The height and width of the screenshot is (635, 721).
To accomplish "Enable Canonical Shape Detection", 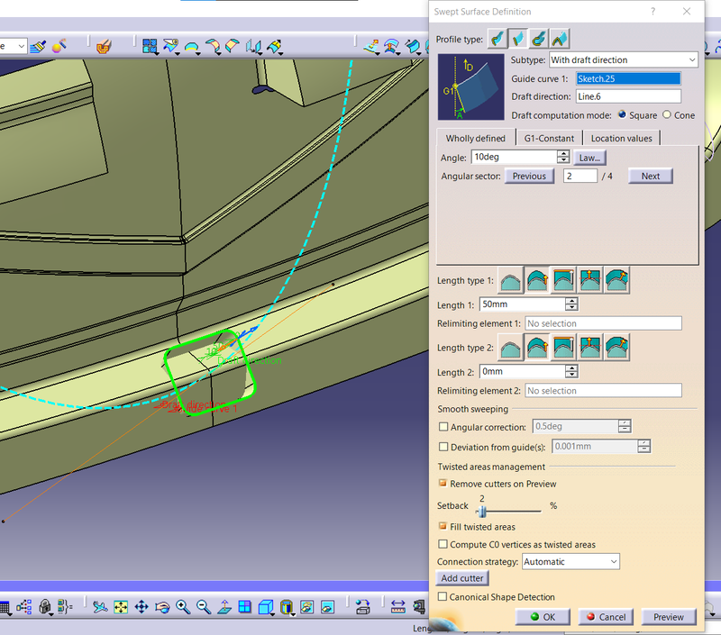I will coord(443,597).
